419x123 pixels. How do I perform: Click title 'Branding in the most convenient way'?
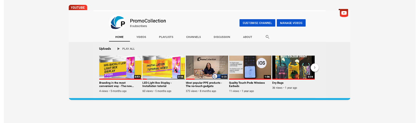[116, 84]
